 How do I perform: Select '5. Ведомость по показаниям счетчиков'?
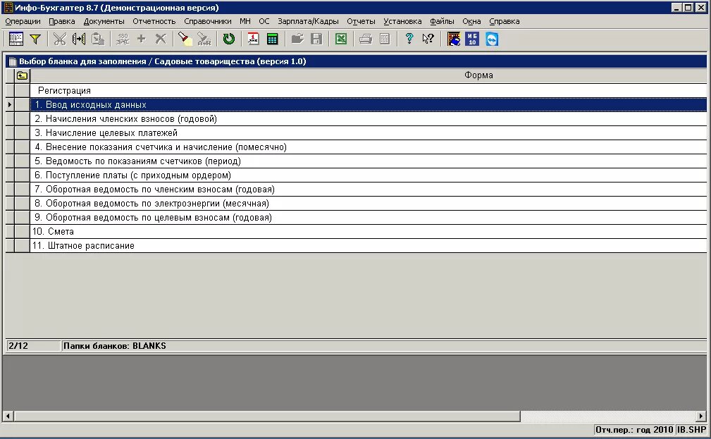point(369,161)
